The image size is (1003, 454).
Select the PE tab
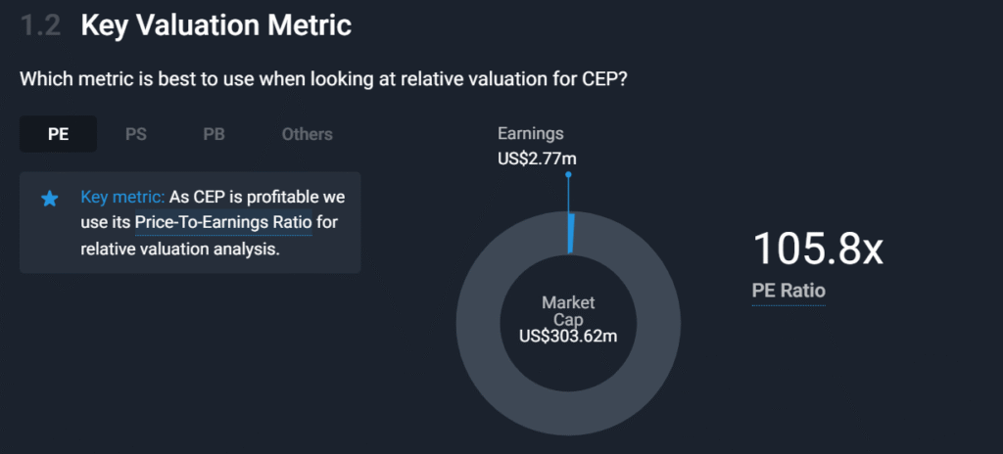coord(59,134)
